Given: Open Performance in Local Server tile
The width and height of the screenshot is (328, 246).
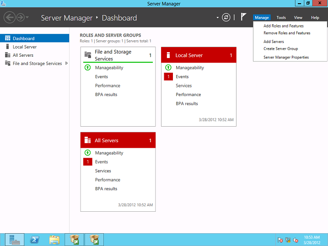Looking at the screenshot, I should click(x=188, y=95).
